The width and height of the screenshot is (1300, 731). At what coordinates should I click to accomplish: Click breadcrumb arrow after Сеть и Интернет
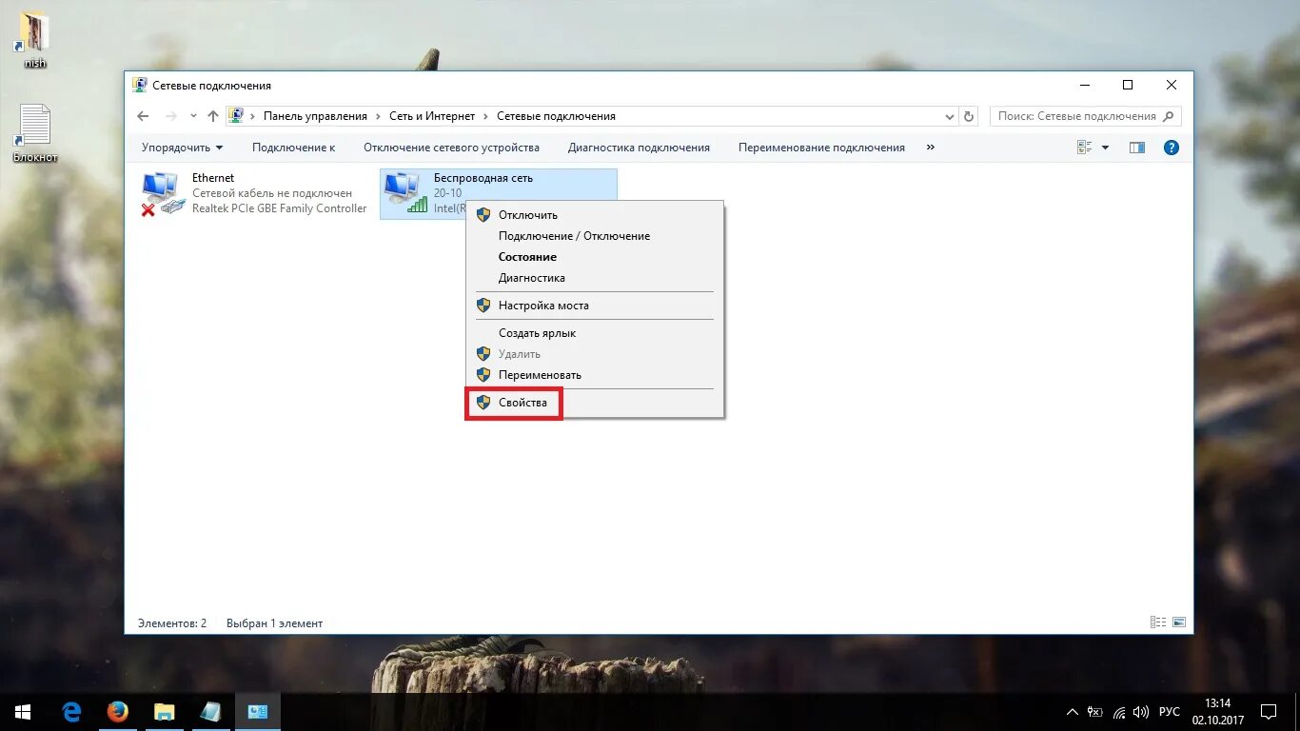coord(486,116)
